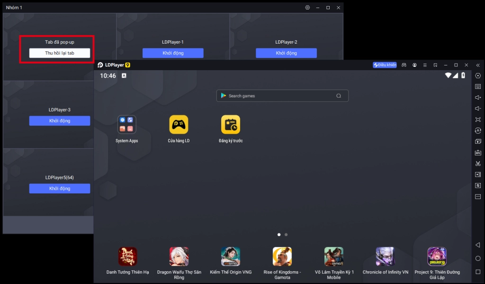Image resolution: width=485 pixels, height=284 pixels.
Task: Collapse the right sidebar with the double-chevron
Action: point(478,65)
